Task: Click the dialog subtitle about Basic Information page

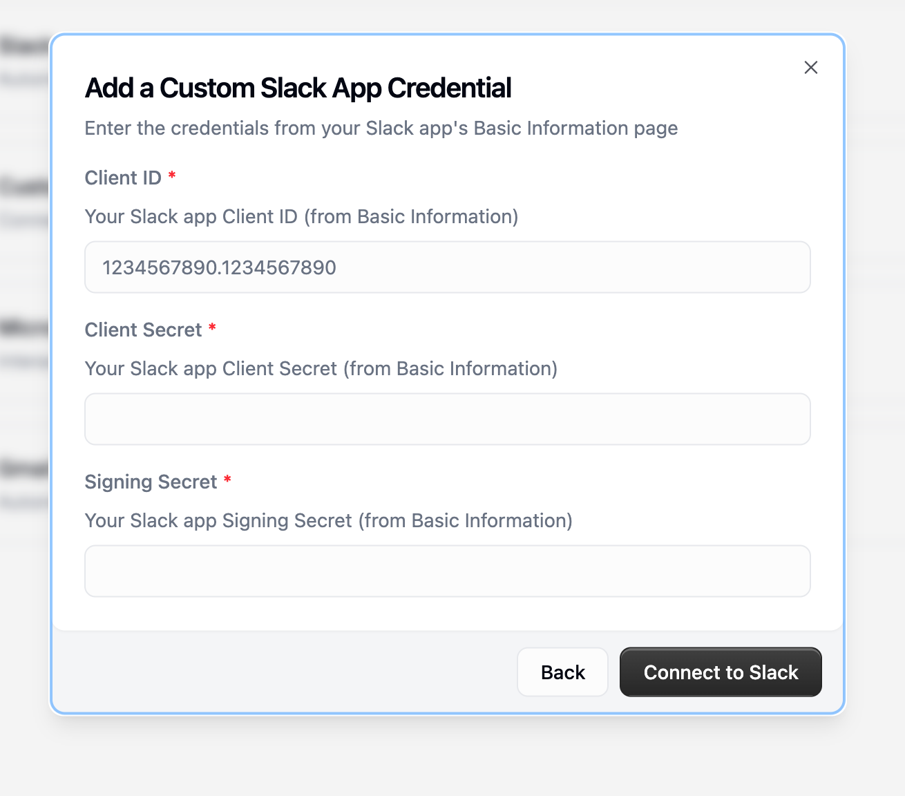Action: pyautogui.click(x=381, y=128)
